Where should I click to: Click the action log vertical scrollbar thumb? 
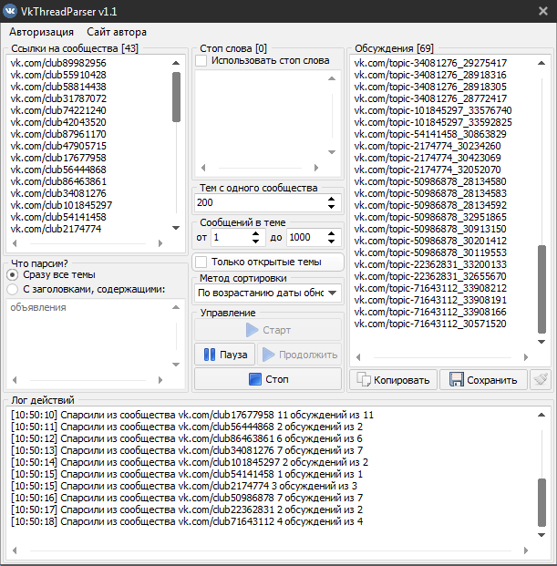542,502
